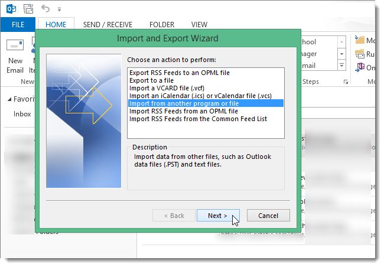Click the Outlook application icon
The image size is (384, 267).
pyautogui.click(x=11, y=9)
